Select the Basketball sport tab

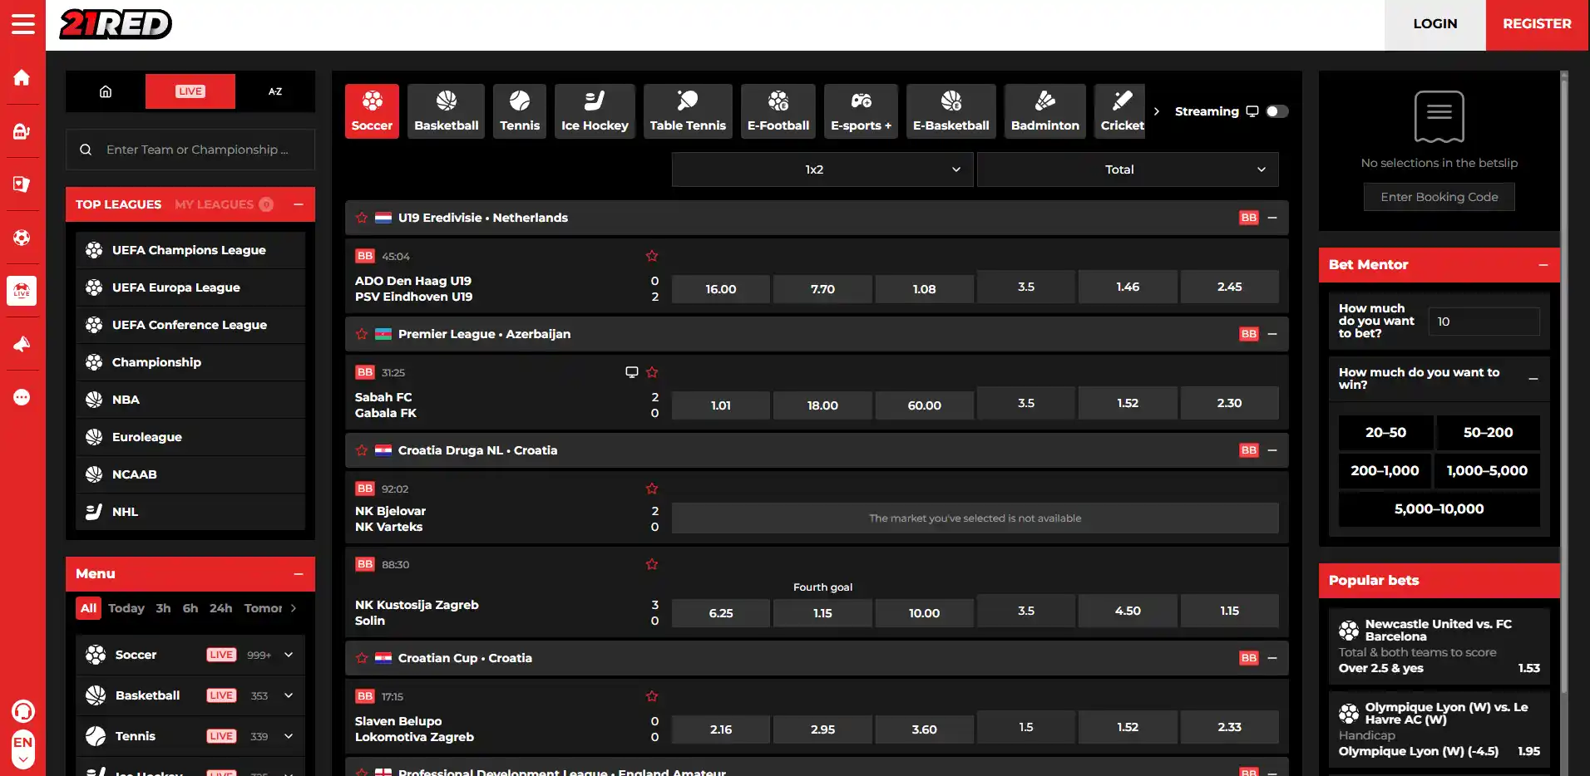click(x=447, y=111)
